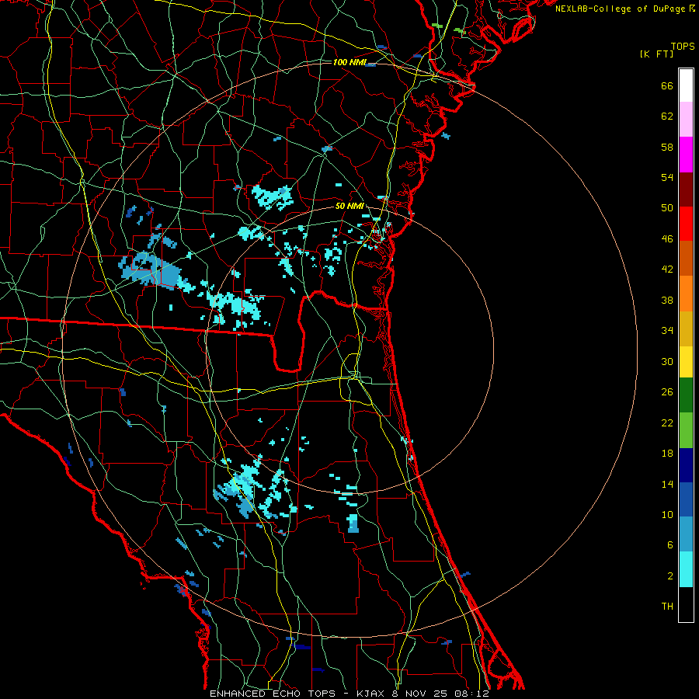Click the gold 38 color band
The image size is (699, 699).
click(x=686, y=329)
